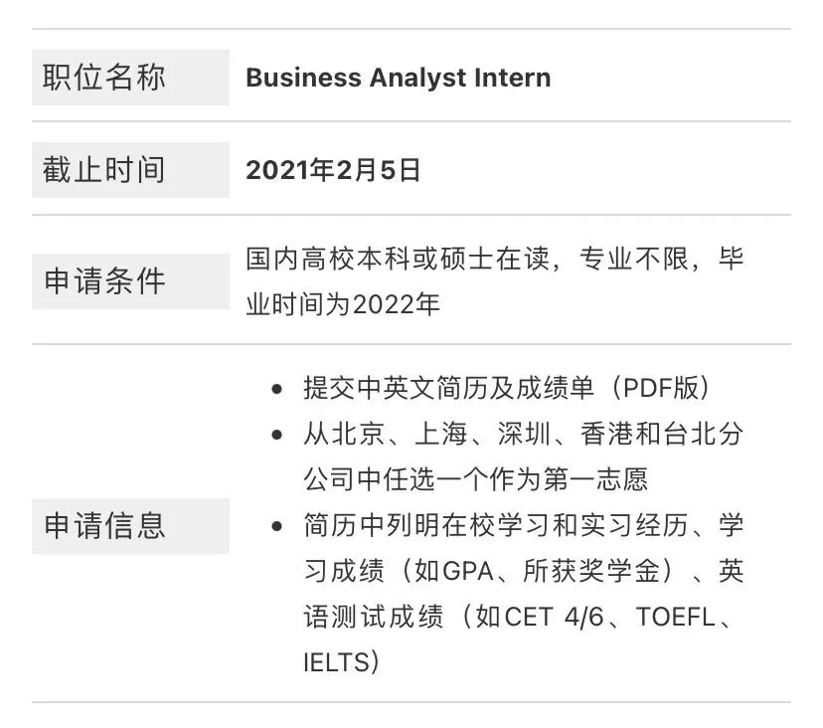Viewport: 823px width, 728px height.
Task: Click the IELTS text on the last line
Action: [336, 662]
